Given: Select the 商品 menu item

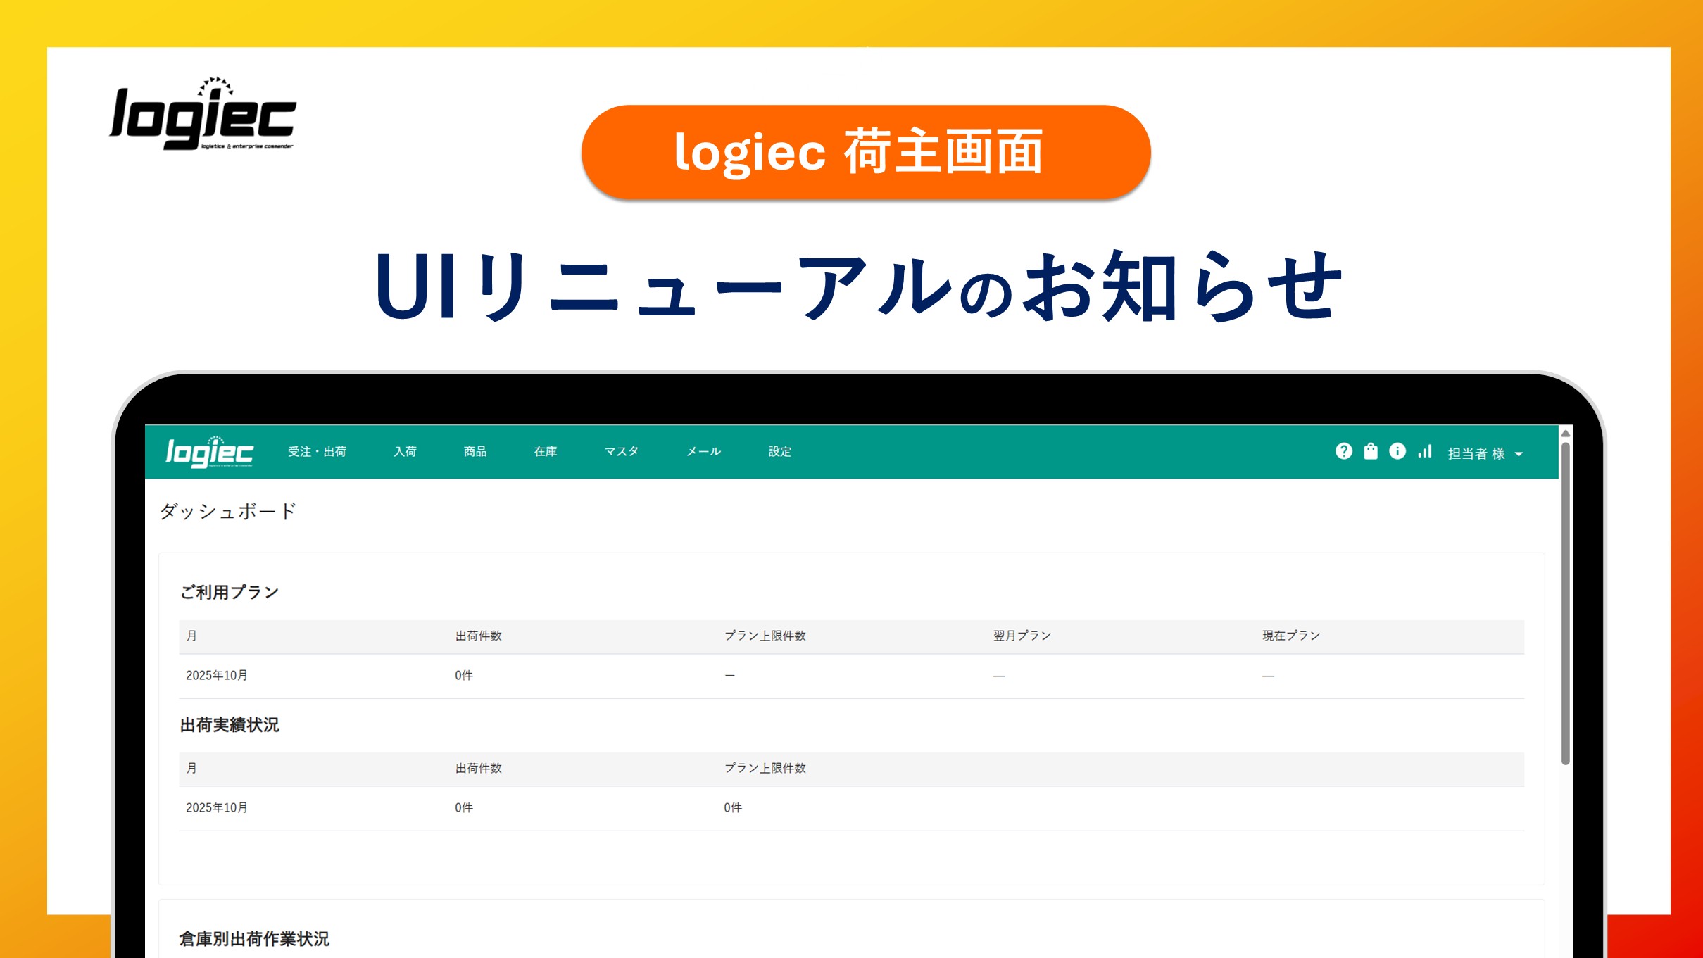Looking at the screenshot, I should pyautogui.click(x=475, y=452).
